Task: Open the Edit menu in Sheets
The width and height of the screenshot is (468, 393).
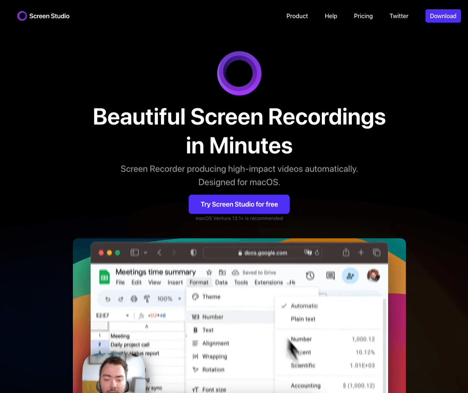Action: pos(137,282)
